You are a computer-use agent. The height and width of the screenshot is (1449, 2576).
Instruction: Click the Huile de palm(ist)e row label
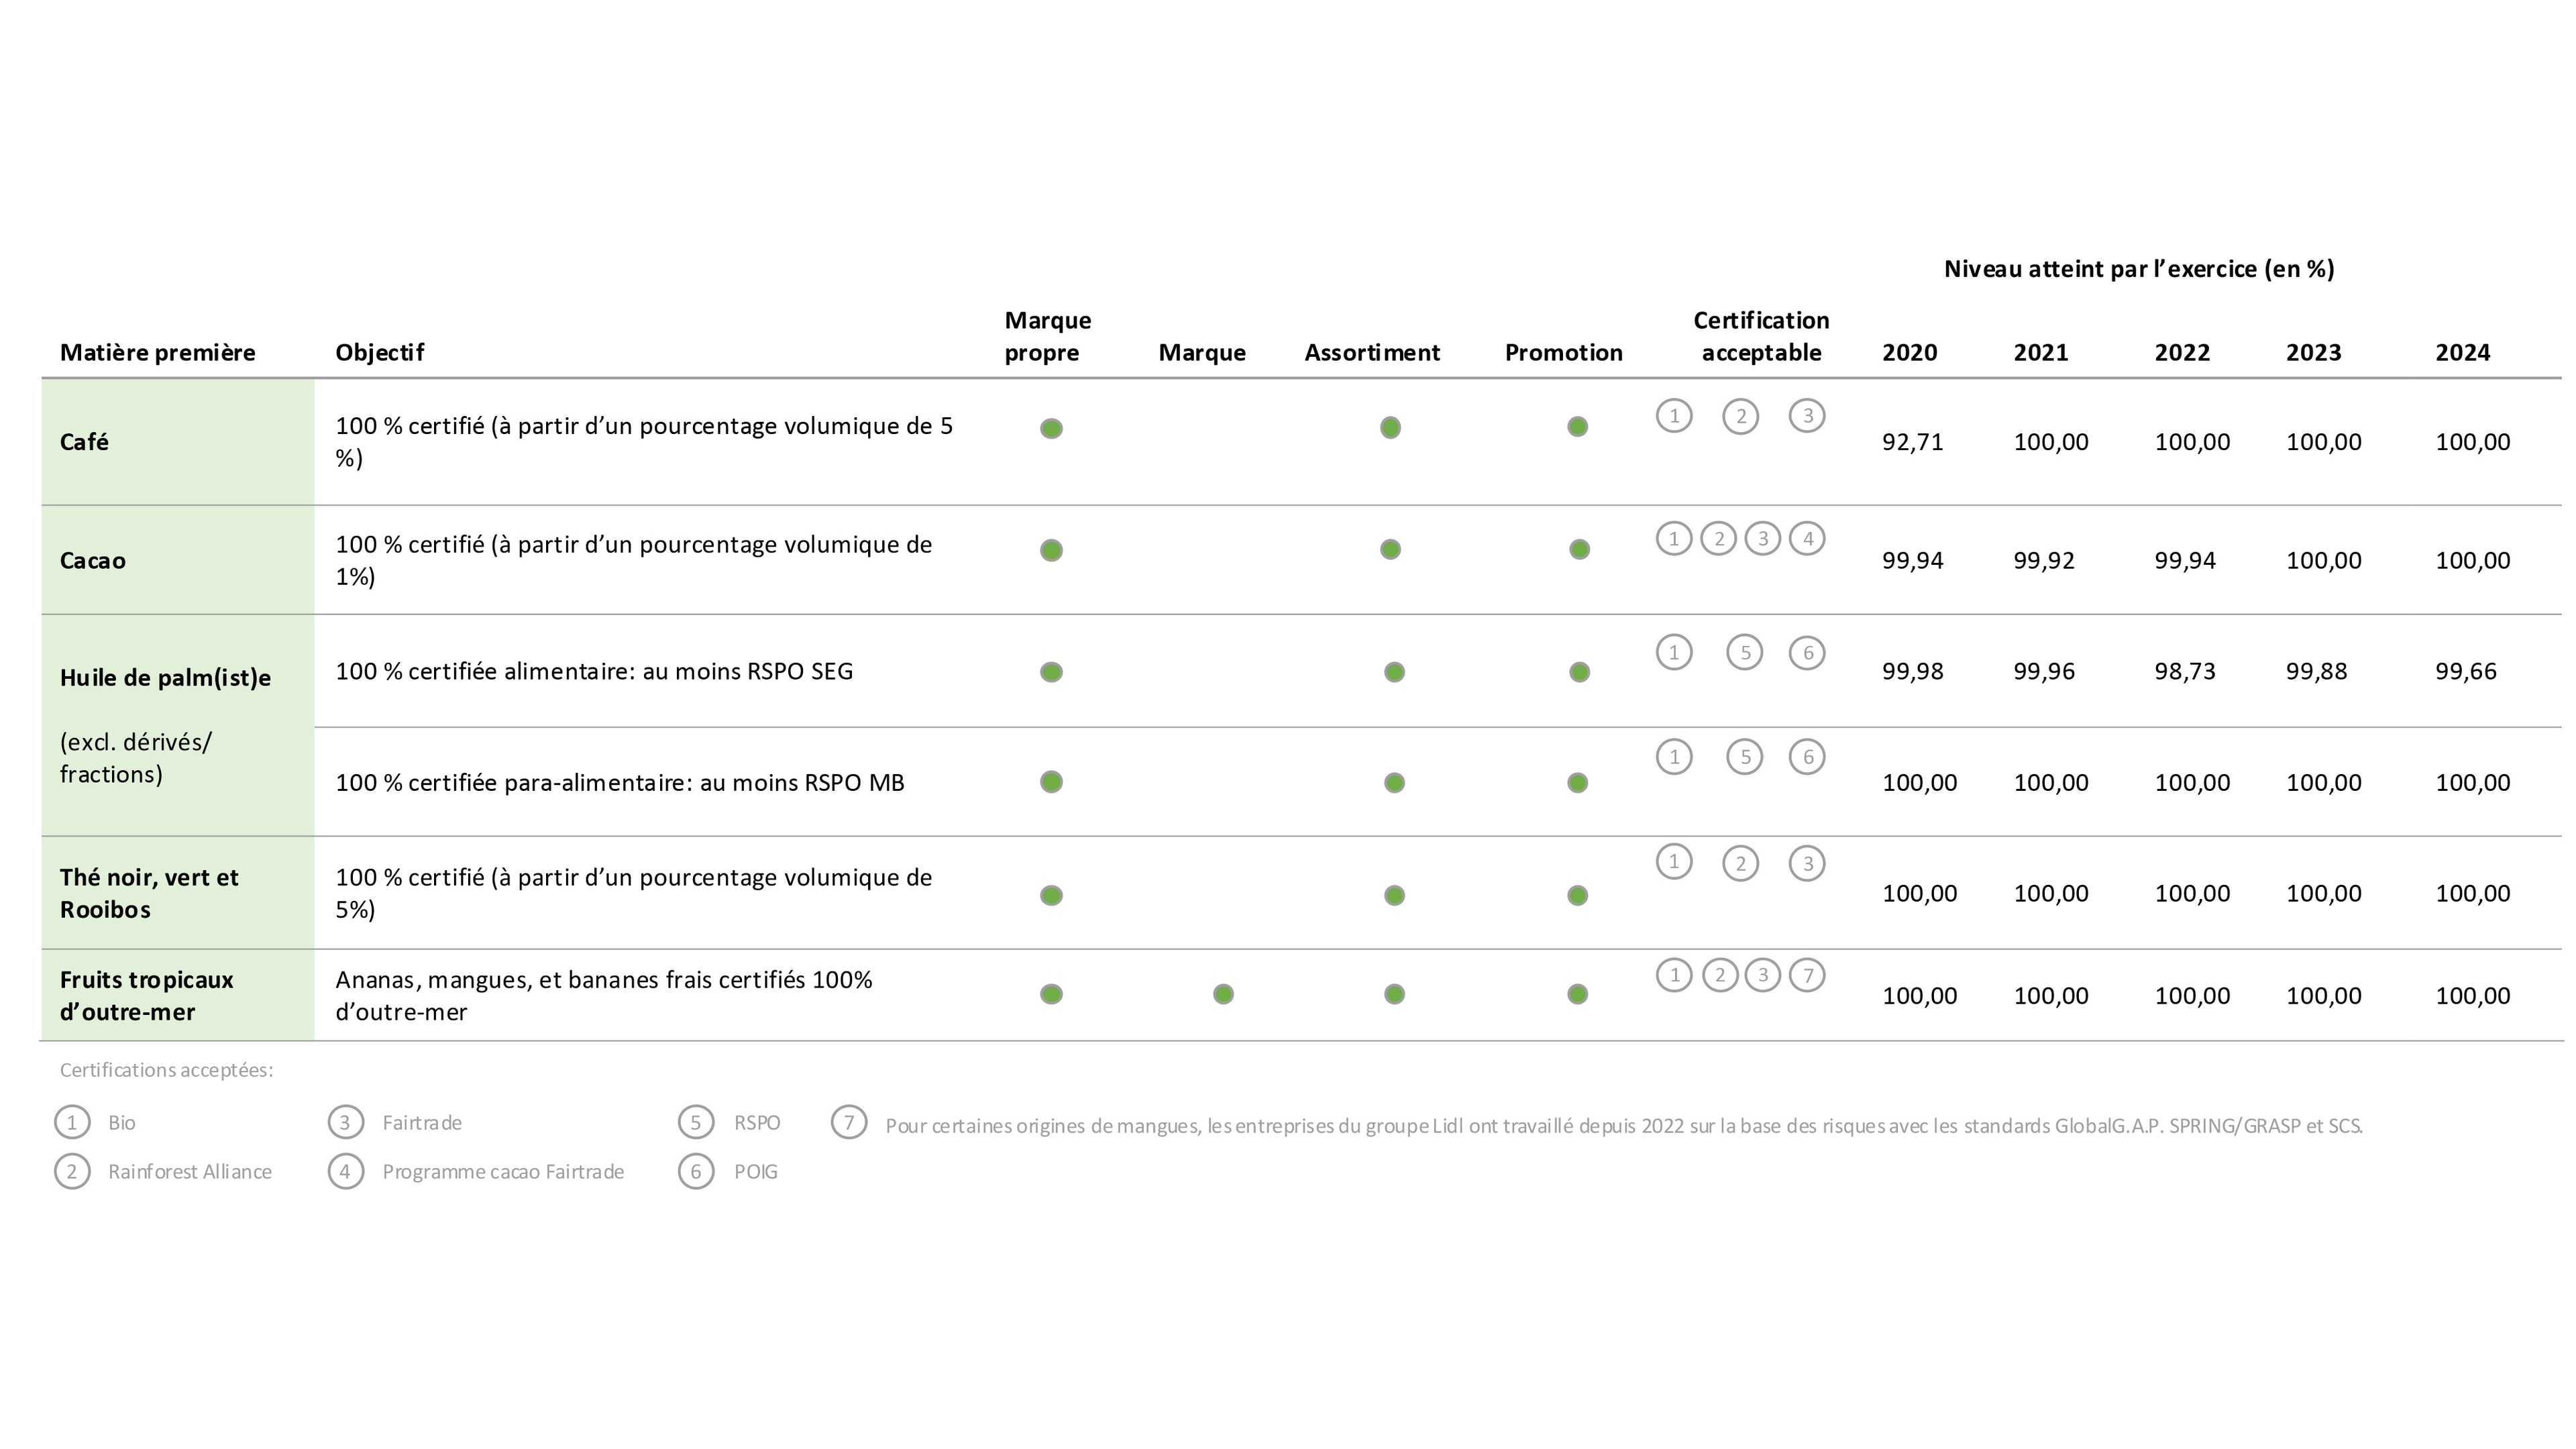click(x=165, y=678)
